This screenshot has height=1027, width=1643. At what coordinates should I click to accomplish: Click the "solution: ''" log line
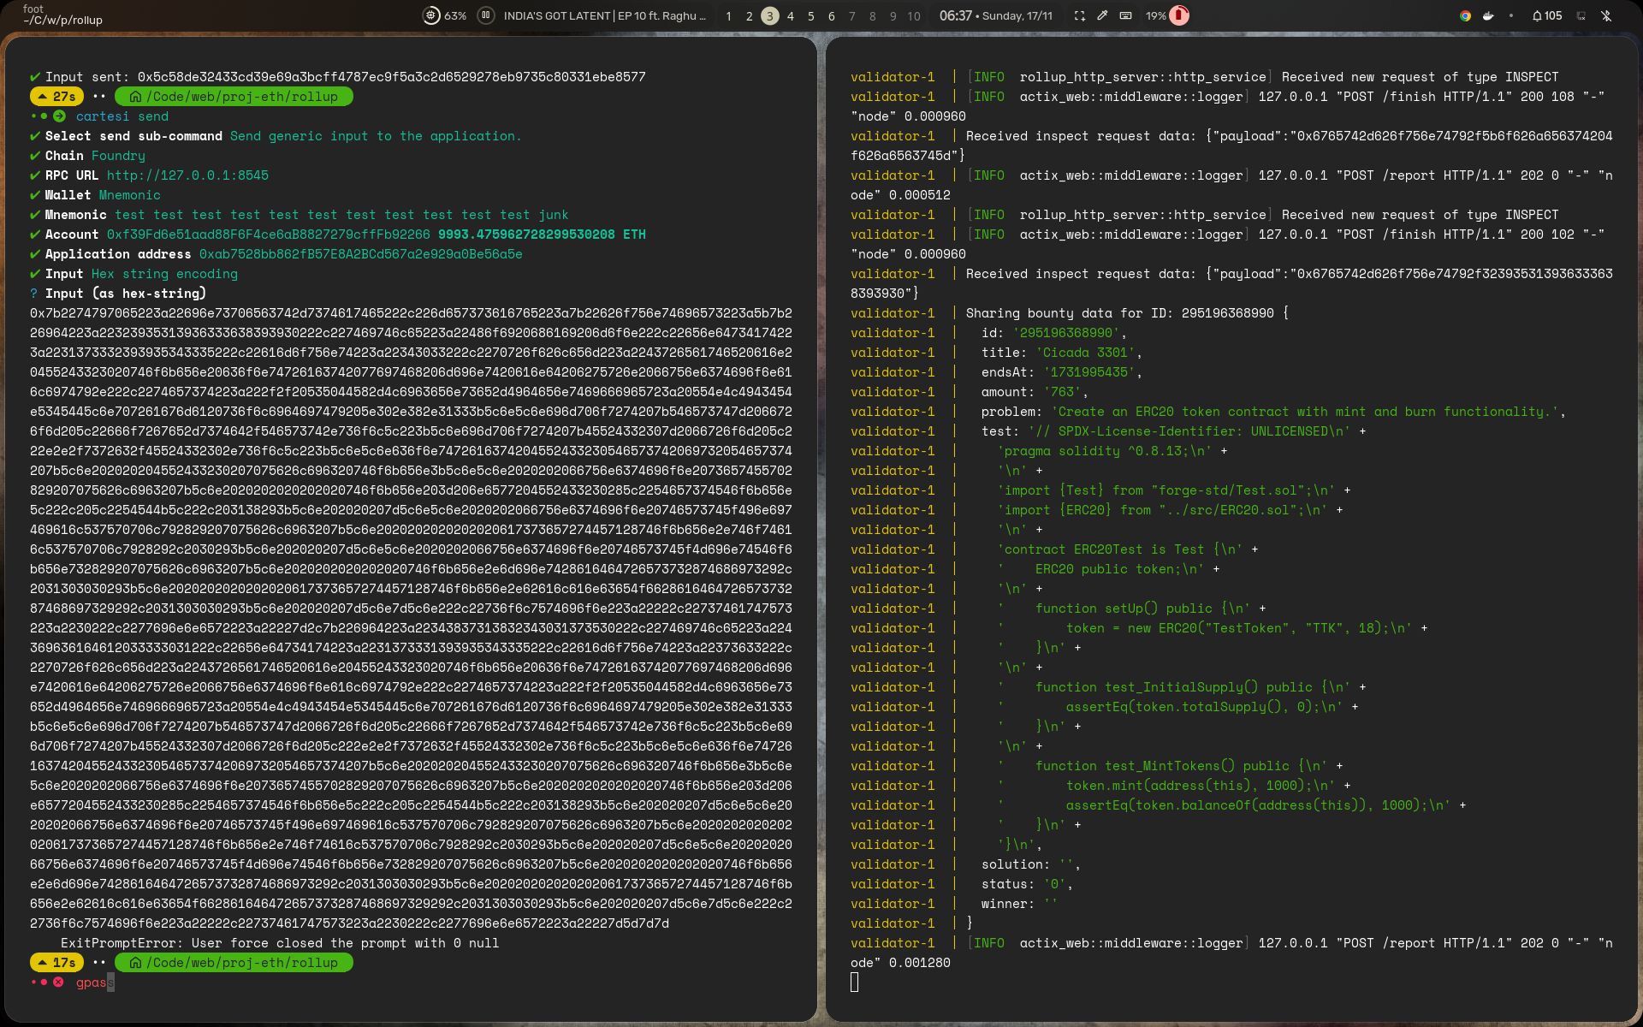click(x=1031, y=864)
